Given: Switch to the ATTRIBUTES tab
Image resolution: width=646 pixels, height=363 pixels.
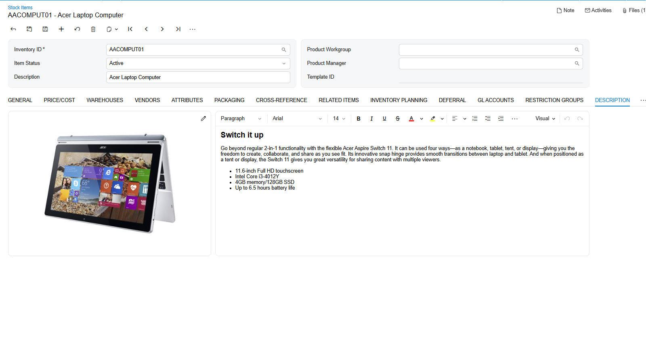Looking at the screenshot, I should coord(187,100).
